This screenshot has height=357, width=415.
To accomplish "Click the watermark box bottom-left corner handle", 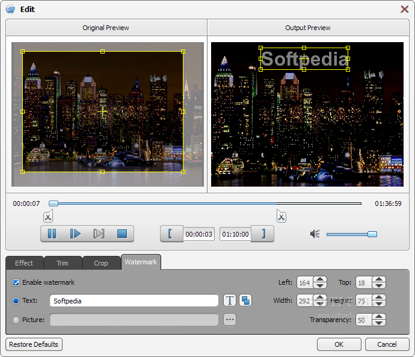I will pyautogui.click(x=260, y=69).
